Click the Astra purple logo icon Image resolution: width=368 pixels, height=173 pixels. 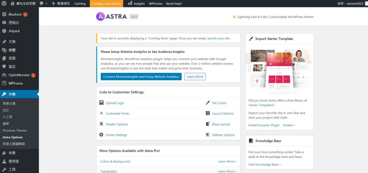(101, 16)
